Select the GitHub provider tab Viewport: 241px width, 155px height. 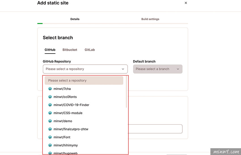click(x=50, y=50)
